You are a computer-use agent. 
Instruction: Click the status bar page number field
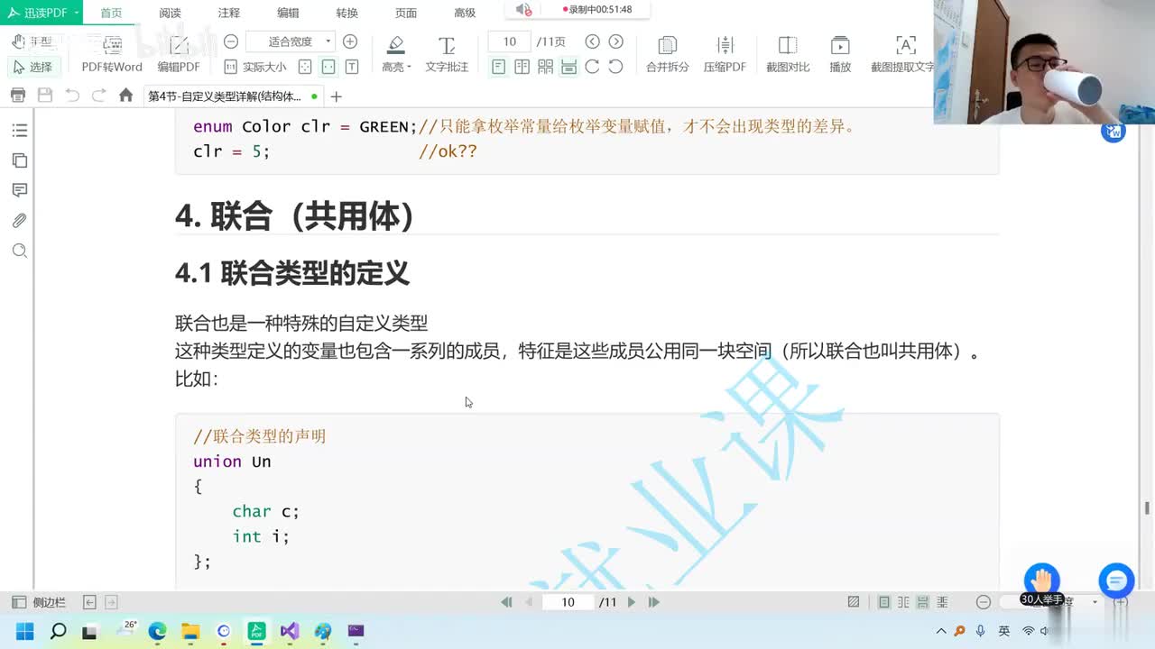click(568, 602)
